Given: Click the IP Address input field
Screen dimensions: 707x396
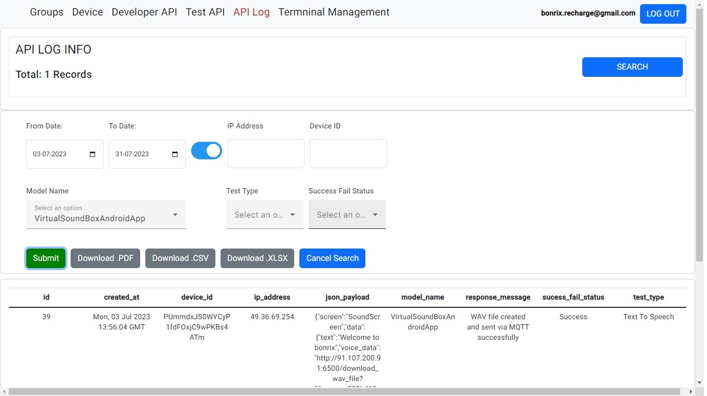Looking at the screenshot, I should pyautogui.click(x=266, y=154).
